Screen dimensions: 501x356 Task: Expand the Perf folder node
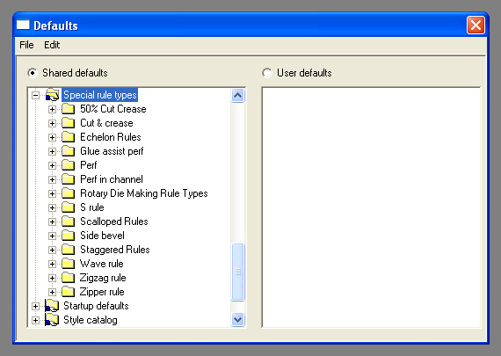pos(52,165)
